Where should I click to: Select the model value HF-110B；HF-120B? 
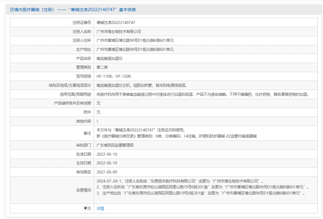click(x=114, y=77)
